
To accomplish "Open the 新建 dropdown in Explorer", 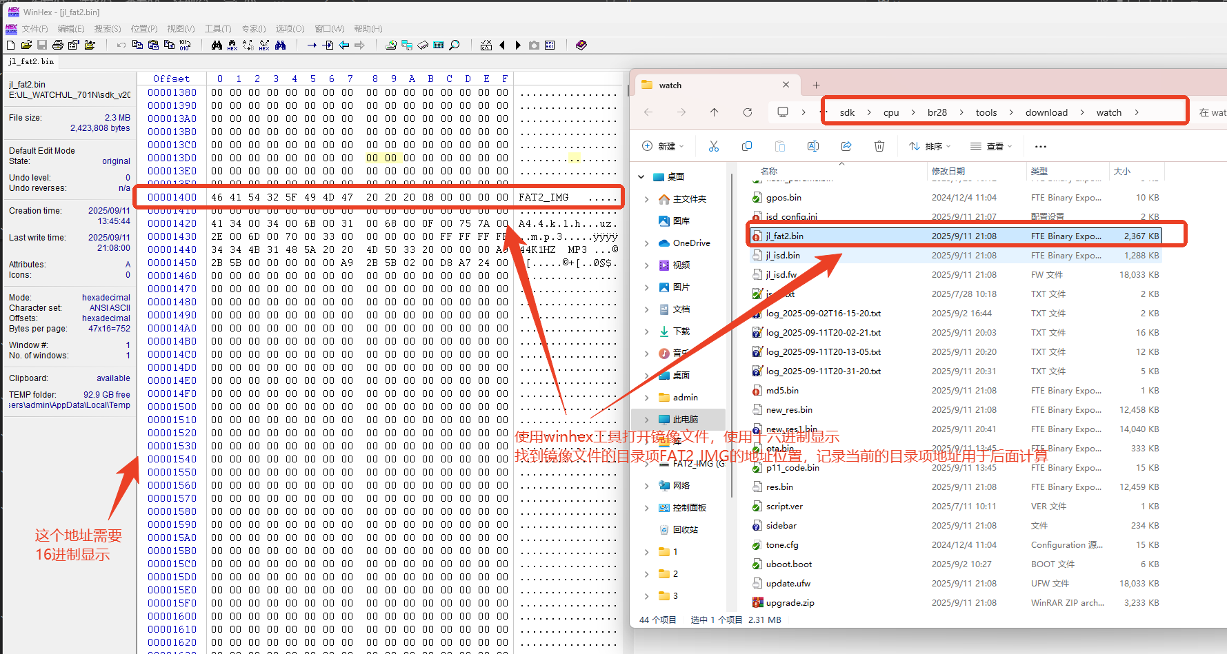I will click(x=663, y=146).
